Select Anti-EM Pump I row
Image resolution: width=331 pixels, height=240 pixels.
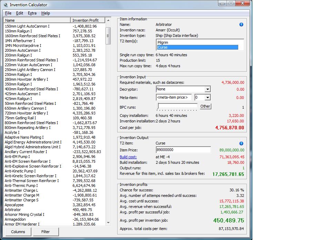(x=54, y=157)
